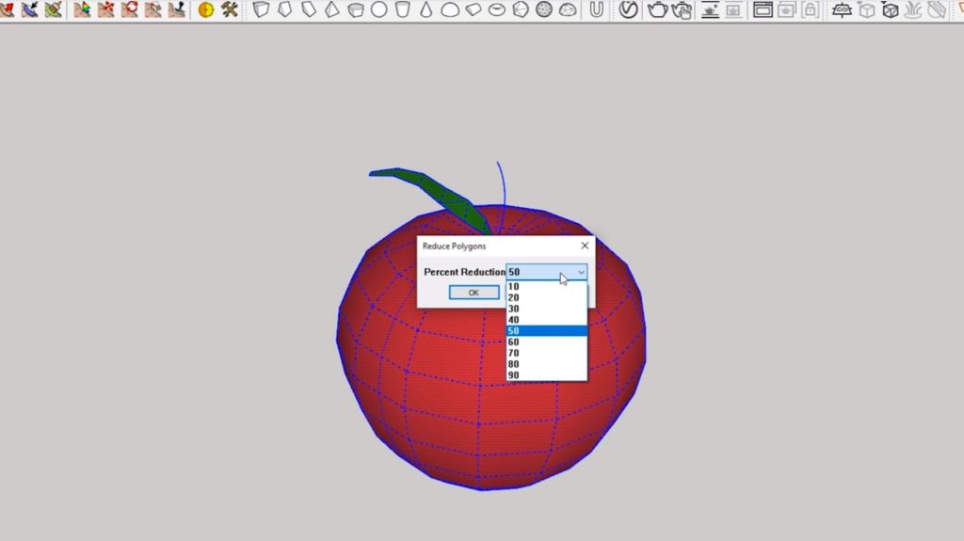Choose the open tube cup shape icon

point(403,9)
